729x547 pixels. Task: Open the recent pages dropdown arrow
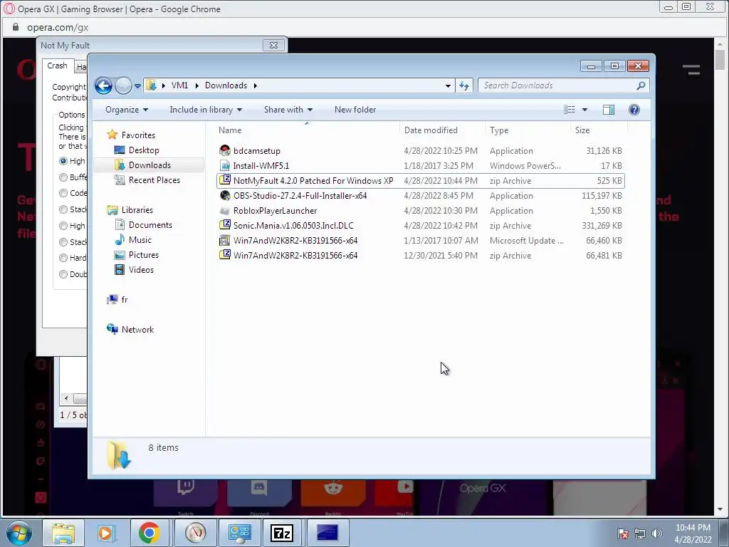pyautogui.click(x=137, y=86)
